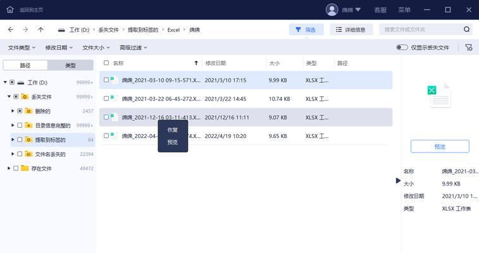Expand the 文件名丢失的 tree node
479x253 pixels.
[13, 154]
